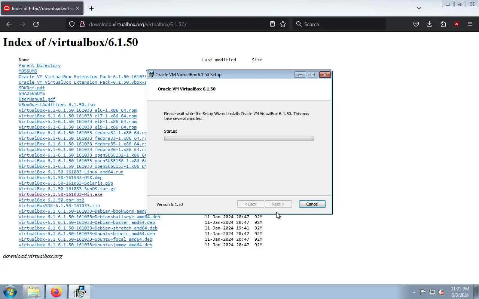The height and width of the screenshot is (299, 479).
Task: Click the Windows Start button
Action: coord(10,292)
